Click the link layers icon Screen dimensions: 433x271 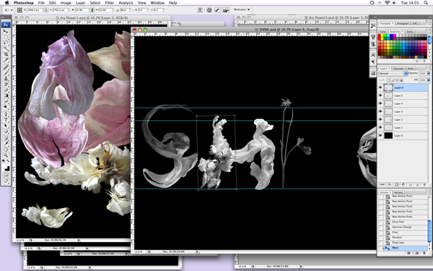point(382,185)
